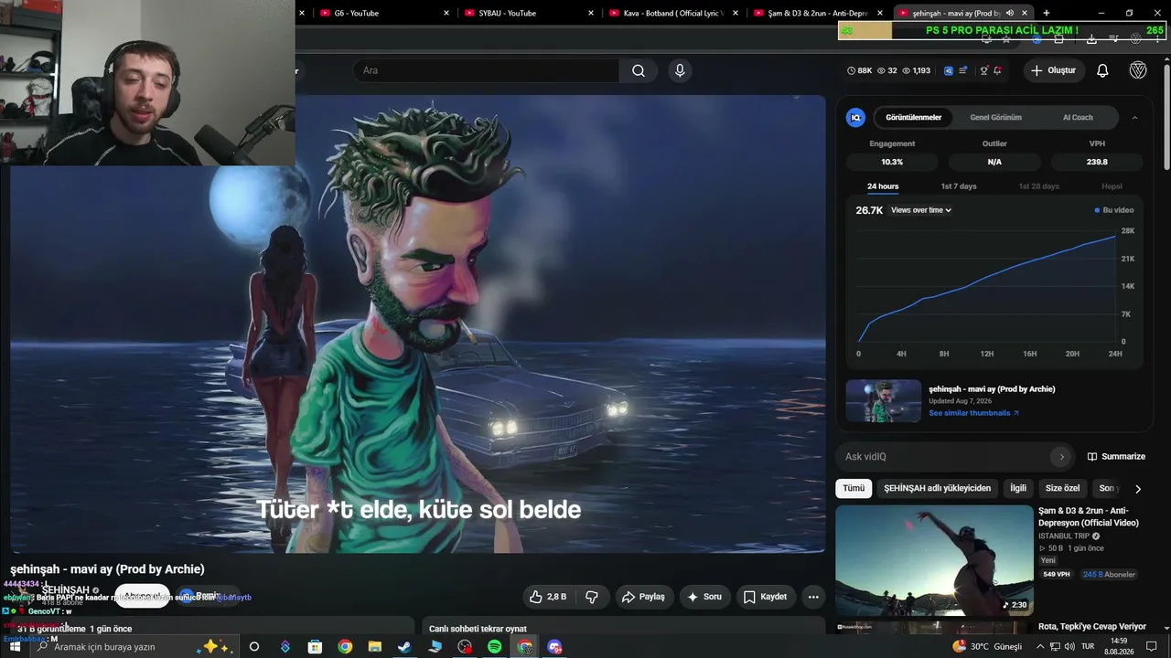Open the Oluştur create menu

[1053, 70]
